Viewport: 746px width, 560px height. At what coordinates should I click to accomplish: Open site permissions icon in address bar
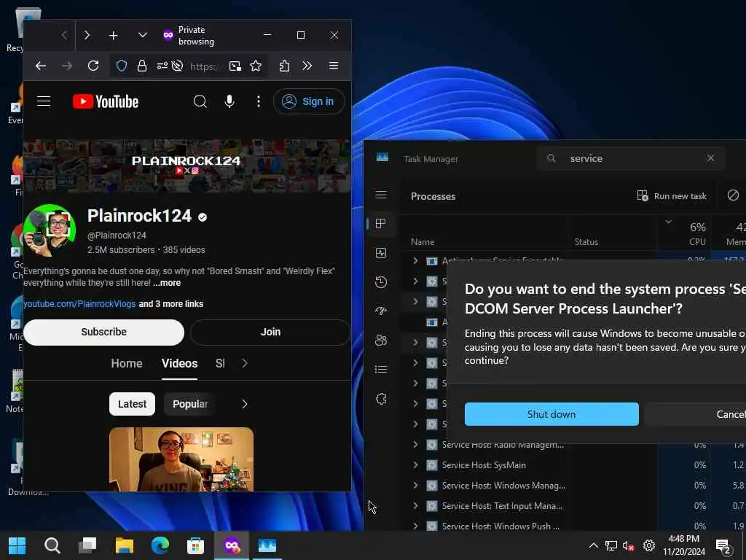(162, 66)
